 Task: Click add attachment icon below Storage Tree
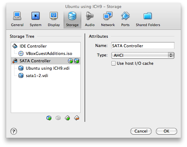pyautogui.click(x=49, y=118)
